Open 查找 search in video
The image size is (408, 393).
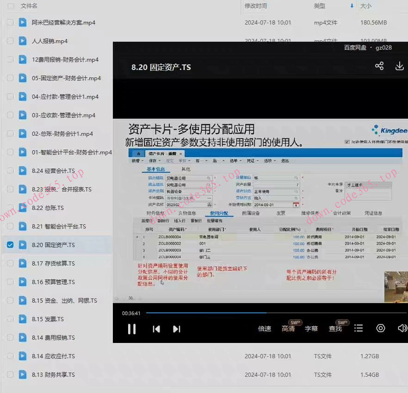coord(335,329)
